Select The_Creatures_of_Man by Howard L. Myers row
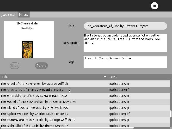 click(32, 90)
